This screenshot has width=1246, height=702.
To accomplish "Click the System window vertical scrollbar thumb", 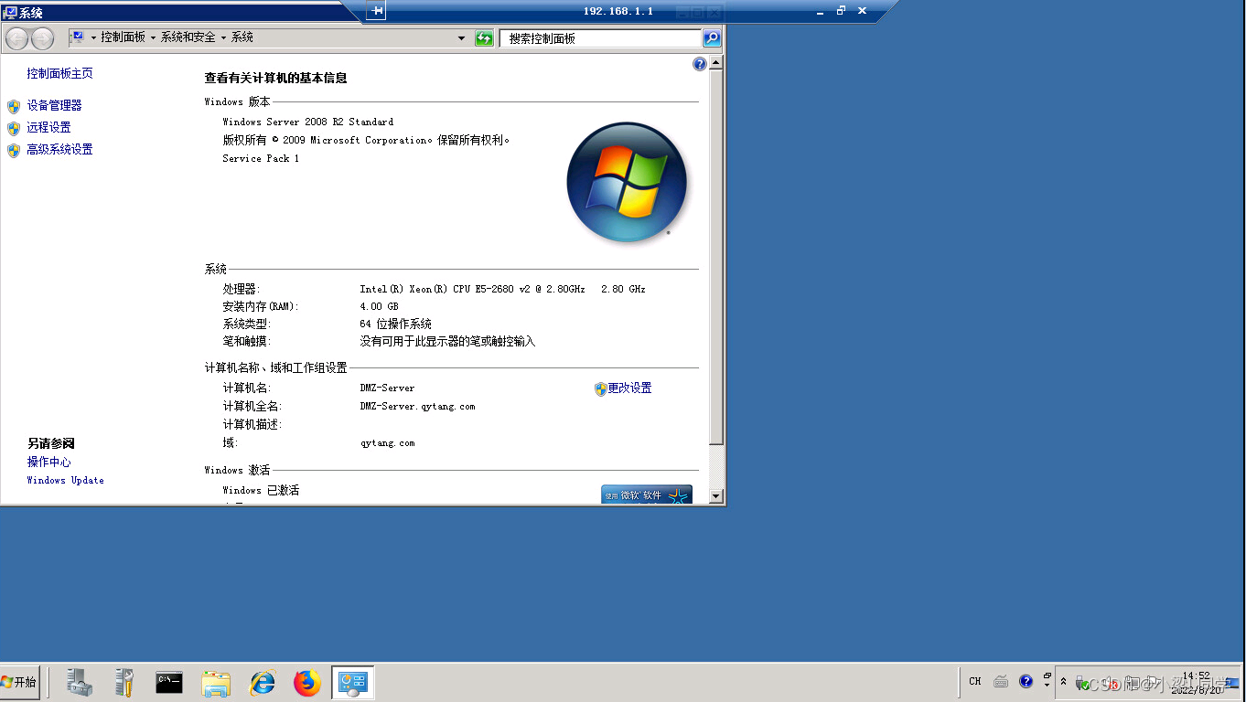I will coord(716,258).
